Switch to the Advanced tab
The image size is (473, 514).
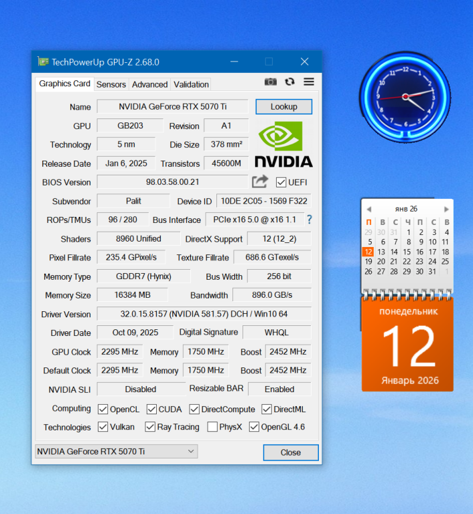tap(149, 84)
